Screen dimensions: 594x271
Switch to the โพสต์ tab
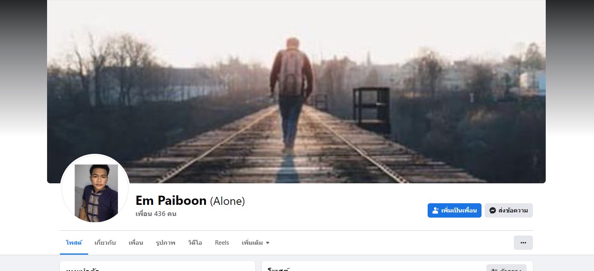pos(74,243)
